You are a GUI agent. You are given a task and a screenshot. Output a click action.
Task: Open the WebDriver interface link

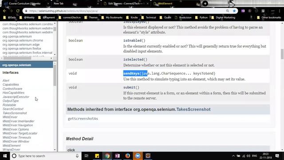[10, 117]
